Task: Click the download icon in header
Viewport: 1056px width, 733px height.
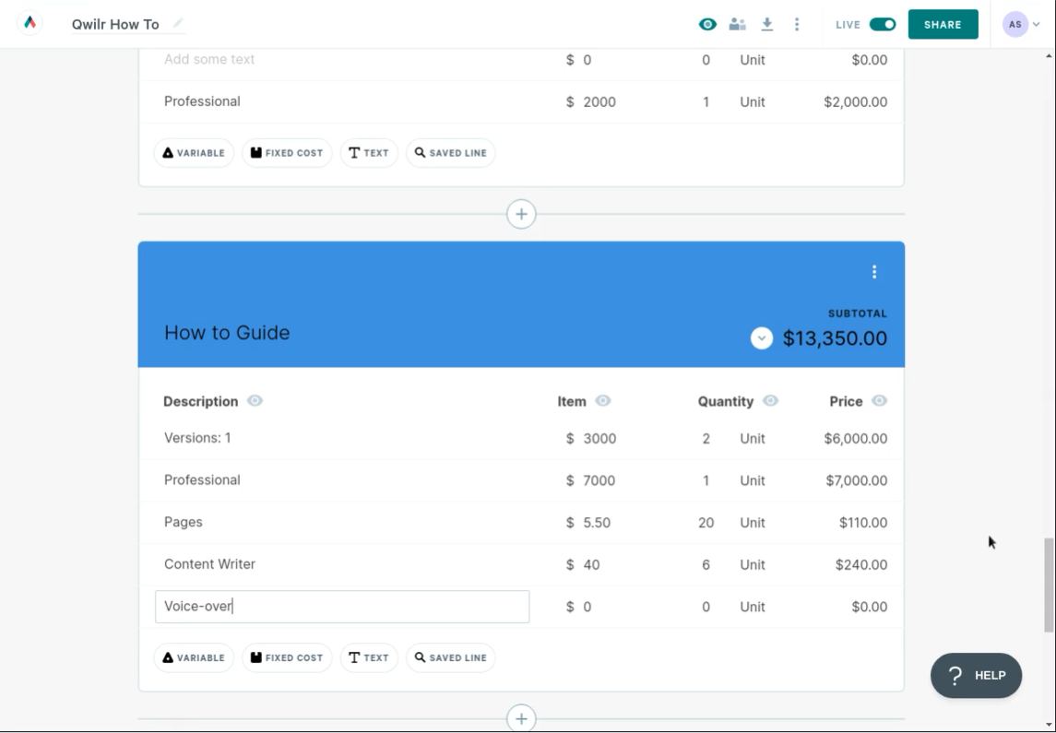Action: (767, 24)
